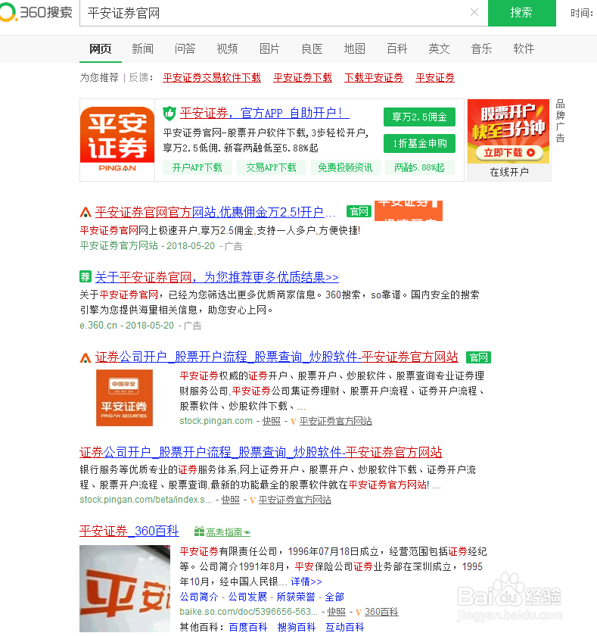Click the green 荐 recommendation icon
Image resolution: width=597 pixels, height=636 pixels.
(x=85, y=276)
